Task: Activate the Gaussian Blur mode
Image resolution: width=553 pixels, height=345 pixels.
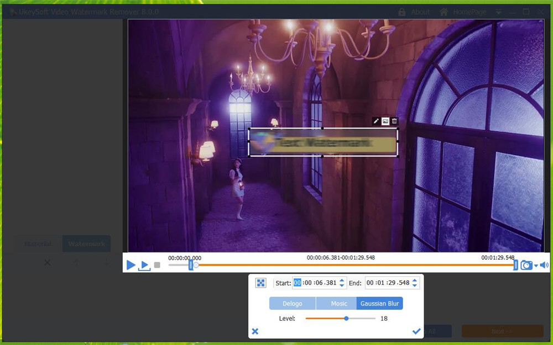Action: click(x=380, y=303)
